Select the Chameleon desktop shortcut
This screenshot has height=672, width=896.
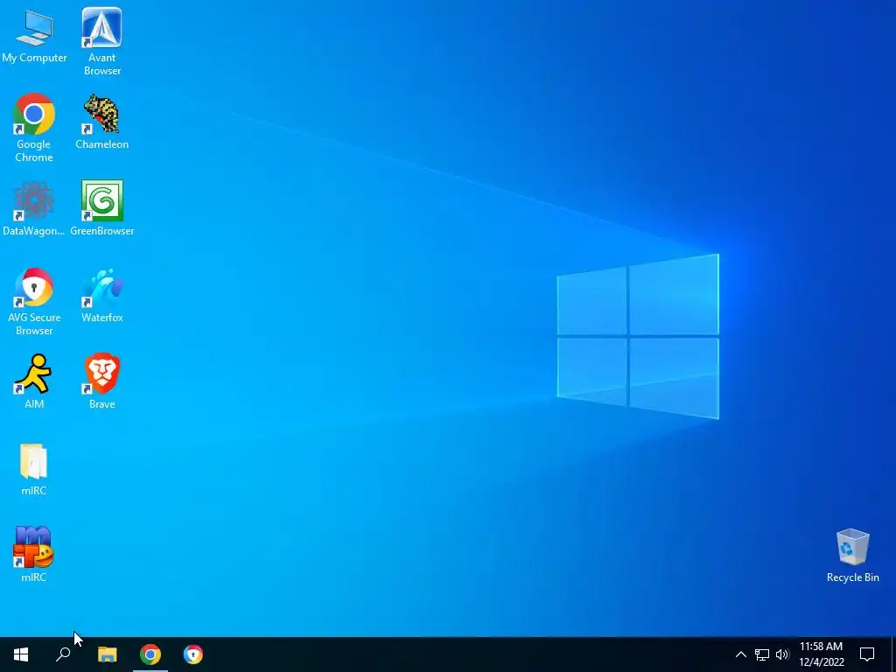101,122
